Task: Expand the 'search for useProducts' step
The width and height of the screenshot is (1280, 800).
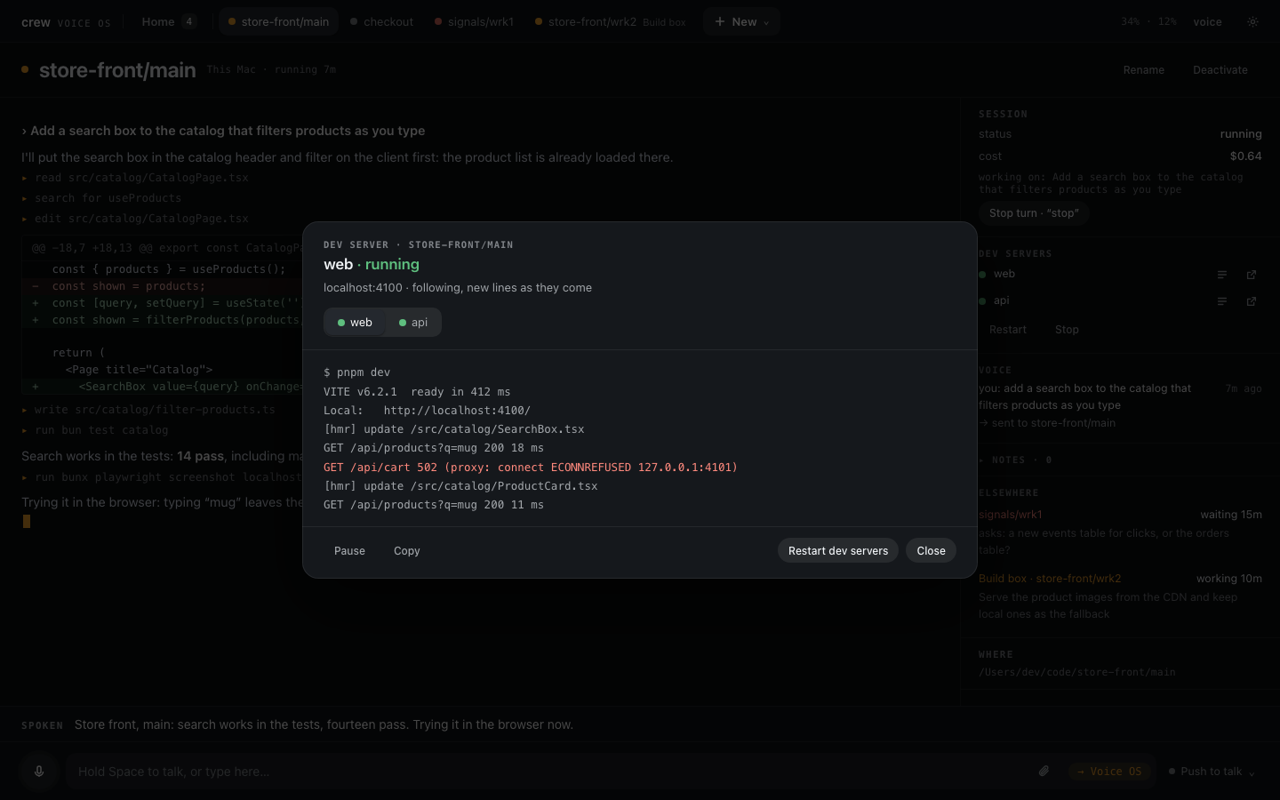Action: click(101, 198)
